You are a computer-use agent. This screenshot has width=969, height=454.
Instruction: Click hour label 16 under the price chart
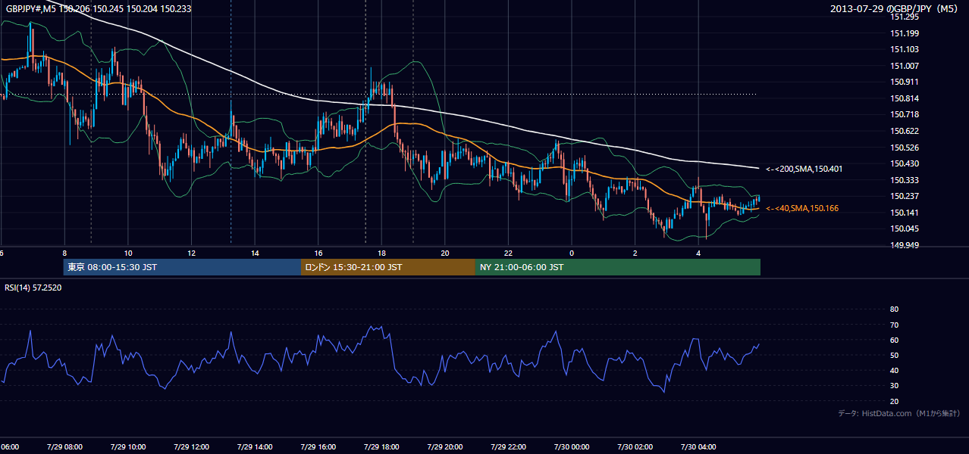coord(318,253)
